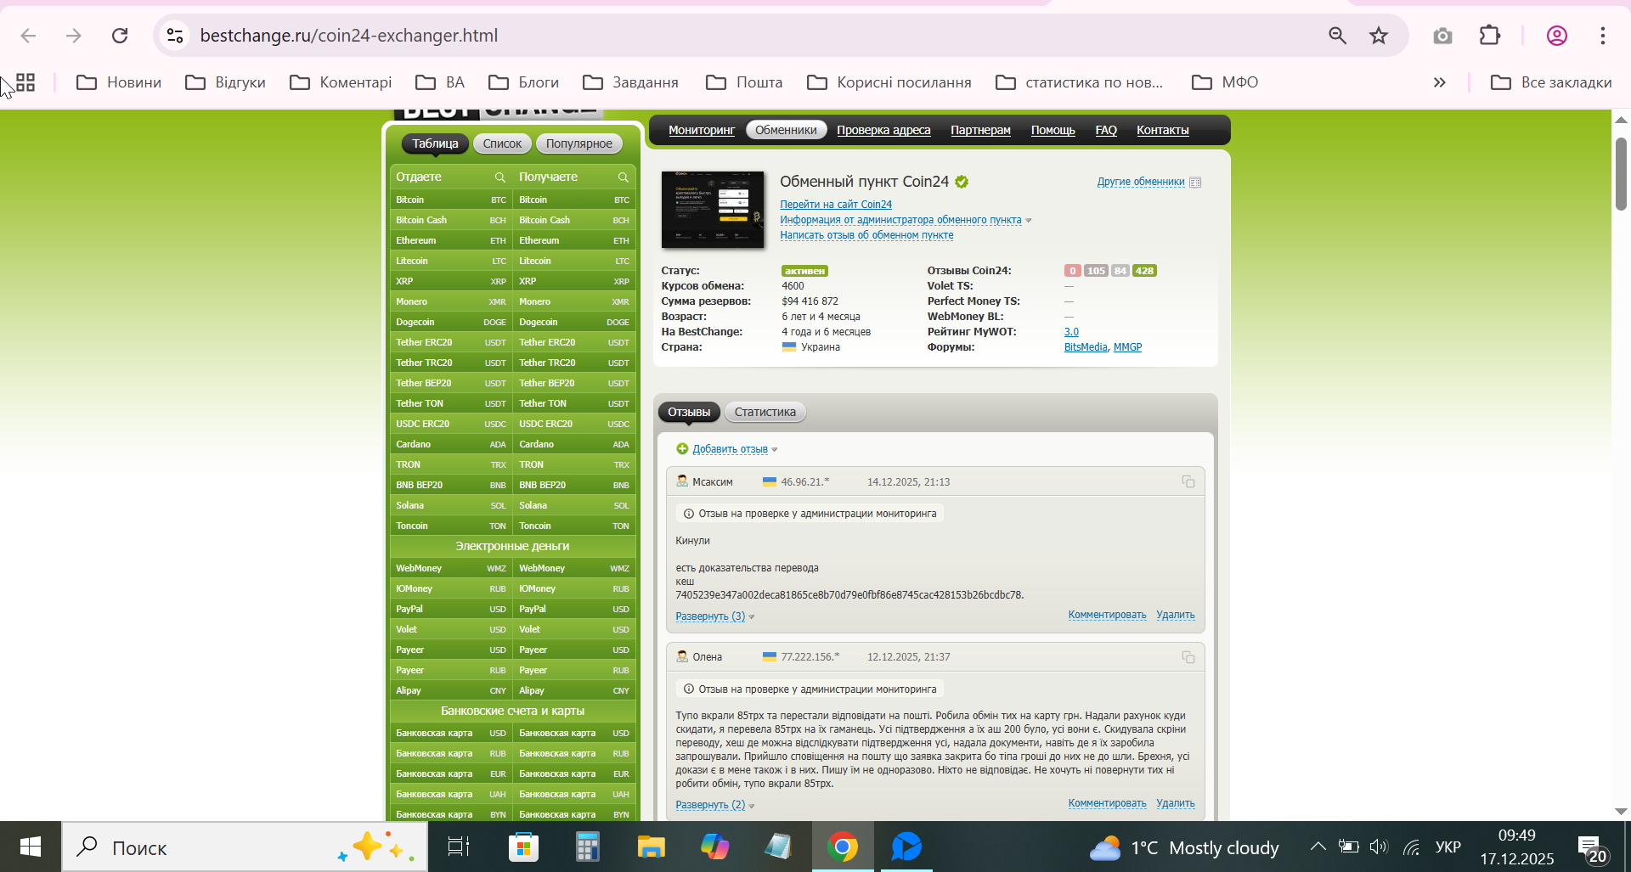Open the Все закладки folder
Viewport: 1631px width, 872px height.
(x=1551, y=82)
